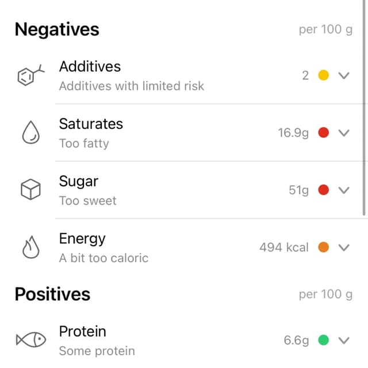Tap the Additives molecule icon

tap(30, 75)
